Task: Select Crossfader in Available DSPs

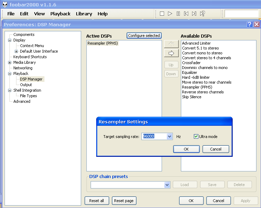Action: 191,63
